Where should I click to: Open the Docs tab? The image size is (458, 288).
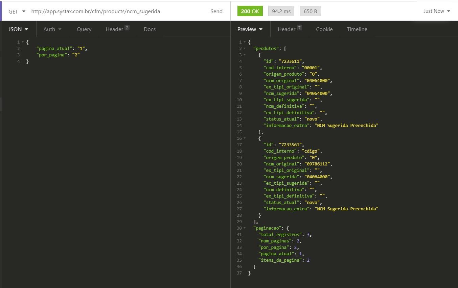point(150,29)
